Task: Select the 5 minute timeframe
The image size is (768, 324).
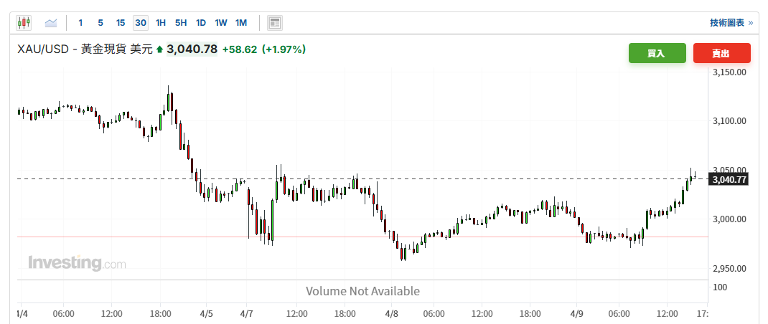Action: [x=100, y=23]
